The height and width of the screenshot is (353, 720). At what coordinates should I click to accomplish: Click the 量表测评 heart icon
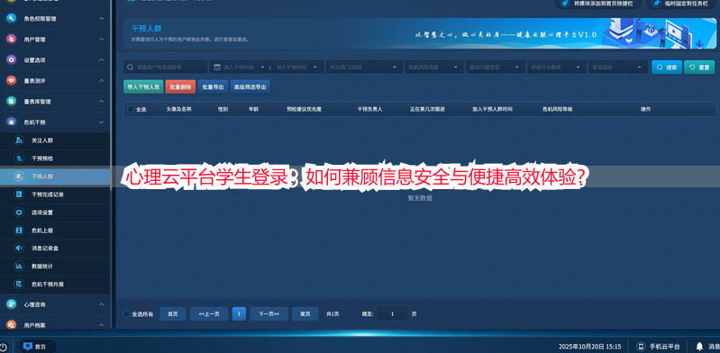click(x=12, y=81)
